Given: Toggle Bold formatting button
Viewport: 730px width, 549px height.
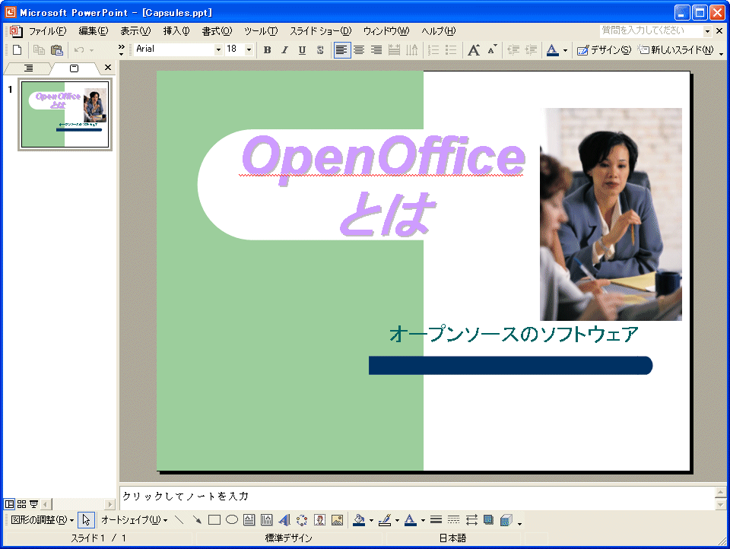Looking at the screenshot, I should click(x=267, y=50).
